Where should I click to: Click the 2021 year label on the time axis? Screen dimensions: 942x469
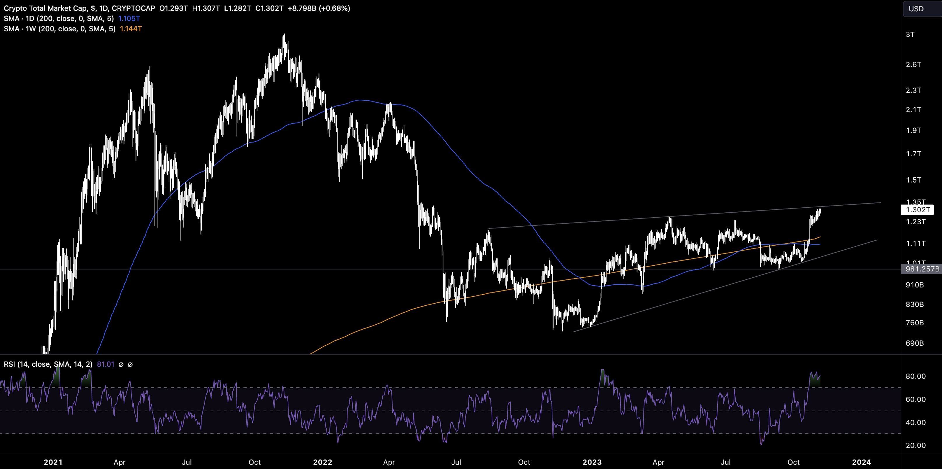[53, 462]
